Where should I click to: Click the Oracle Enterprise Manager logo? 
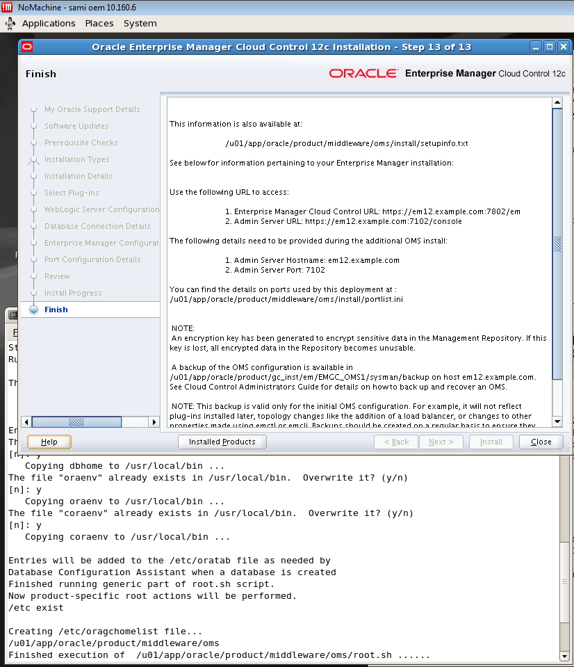click(447, 73)
